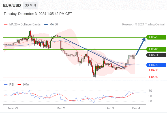Select the 1.0575 resistance price tag
This screenshot has width=167, height=113.
pos(156,37)
